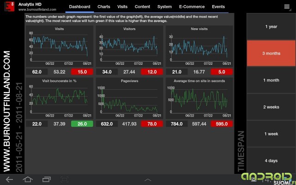
Task: Open the Visits tab
Action: coord(122,7)
